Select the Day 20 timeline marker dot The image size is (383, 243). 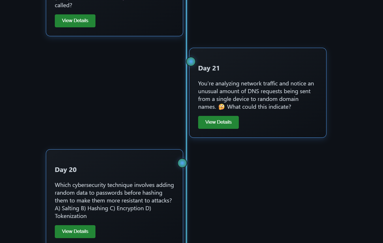(182, 163)
